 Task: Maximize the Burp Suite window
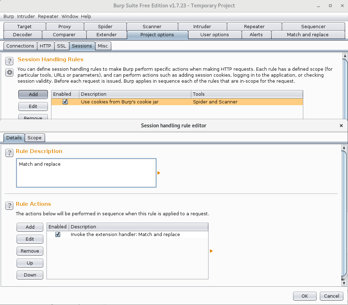pos(330,6)
